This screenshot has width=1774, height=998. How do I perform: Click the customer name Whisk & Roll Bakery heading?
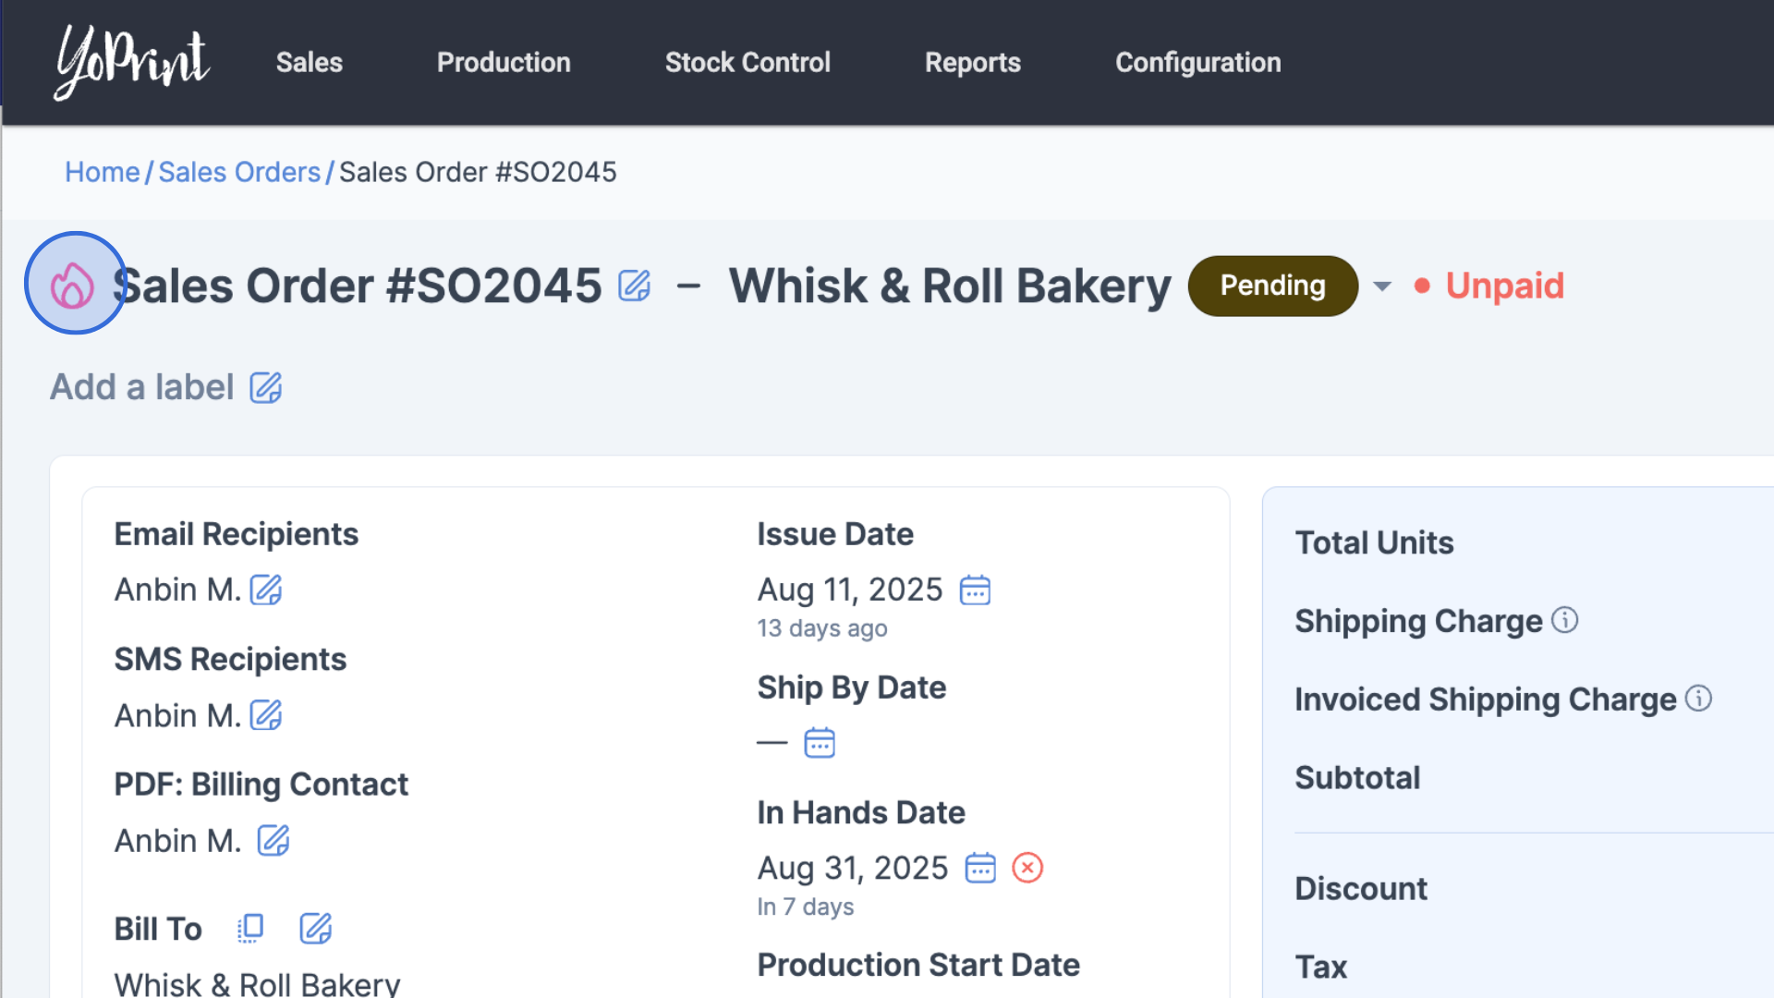pyautogui.click(x=949, y=286)
